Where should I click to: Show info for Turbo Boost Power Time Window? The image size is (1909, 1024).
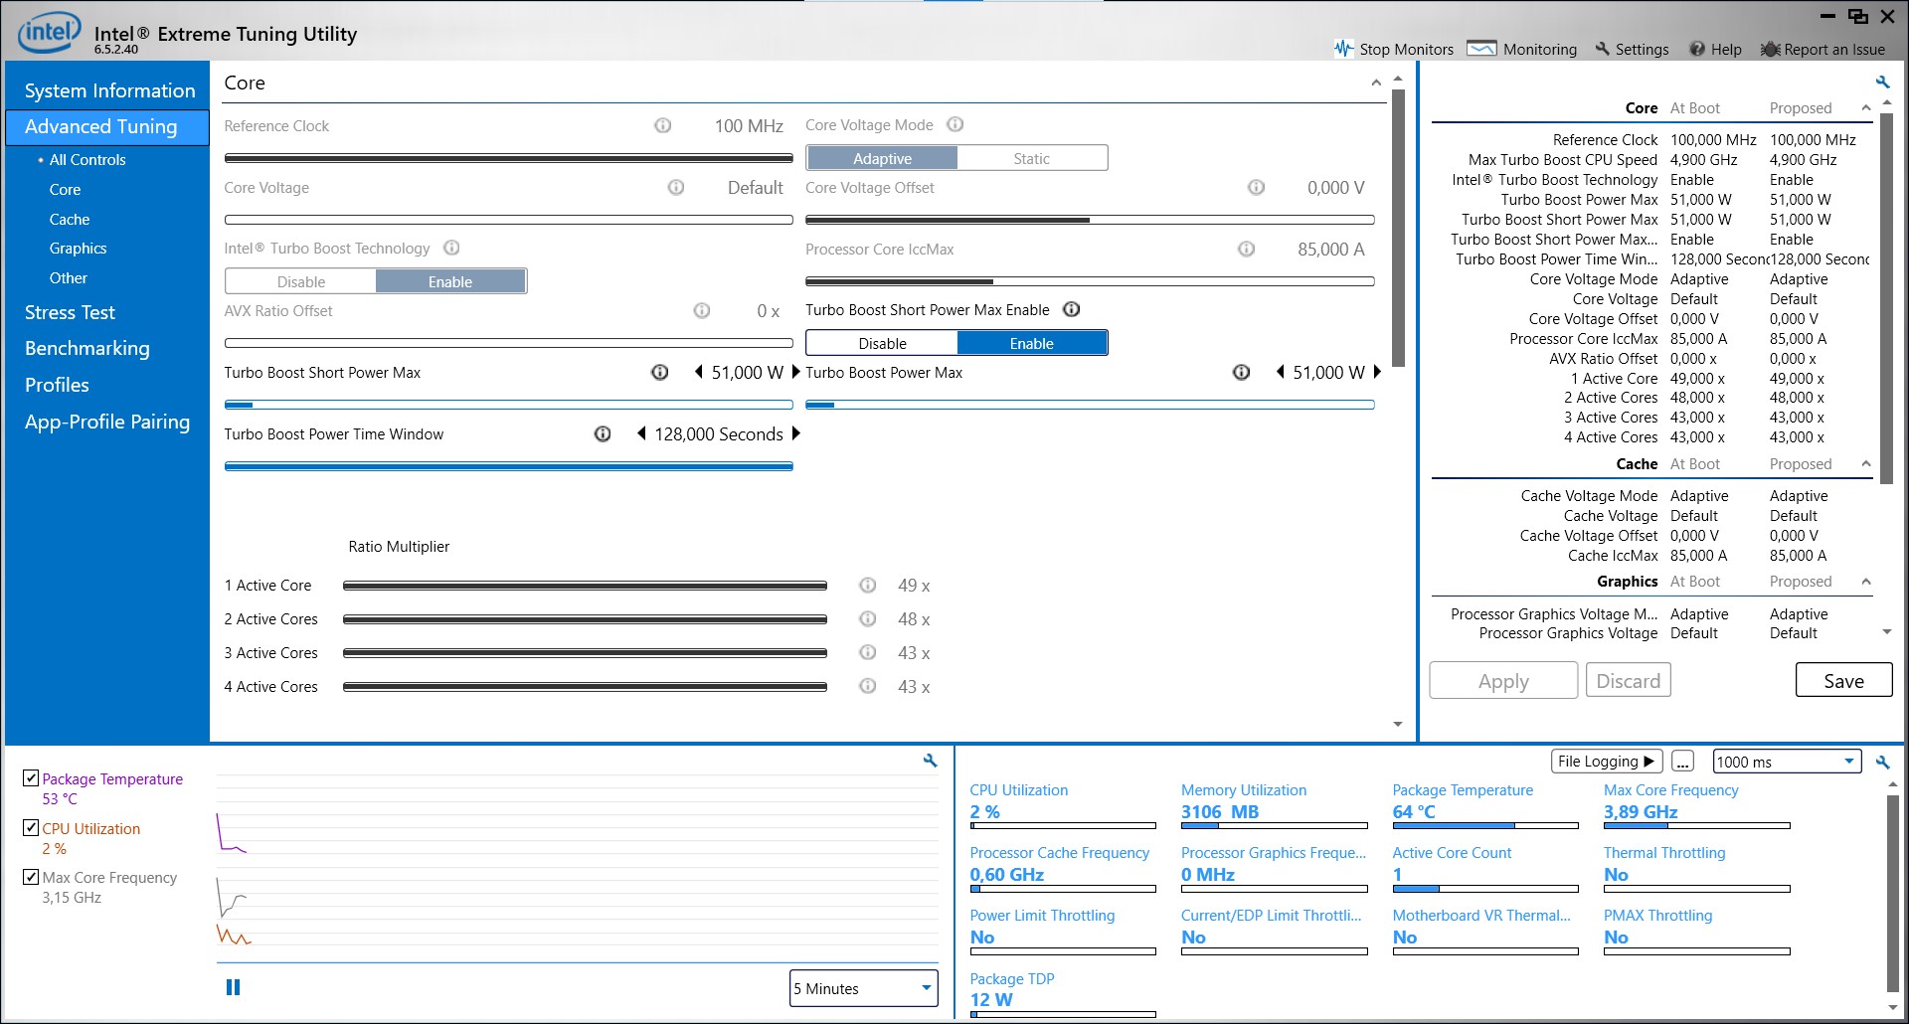[603, 433]
